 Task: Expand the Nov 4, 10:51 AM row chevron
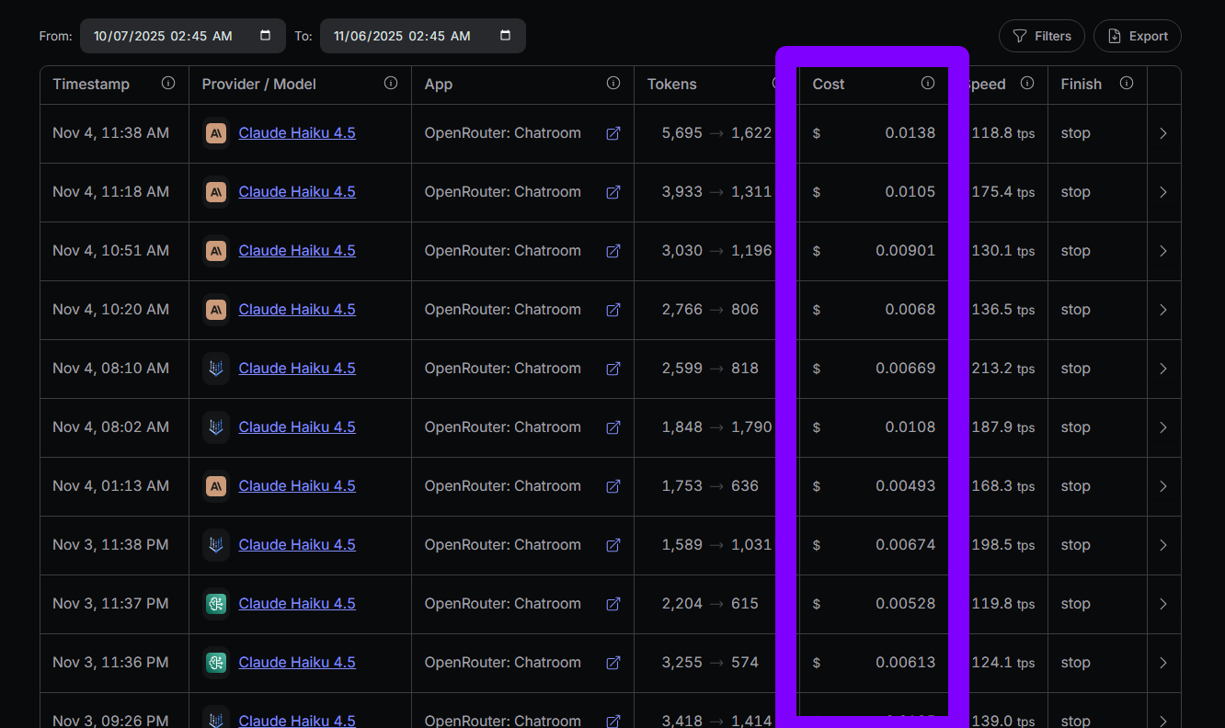pyautogui.click(x=1163, y=251)
